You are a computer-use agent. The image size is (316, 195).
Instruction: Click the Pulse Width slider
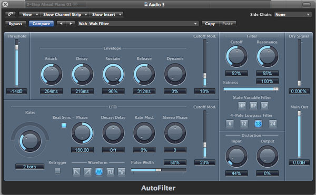click(x=159, y=170)
